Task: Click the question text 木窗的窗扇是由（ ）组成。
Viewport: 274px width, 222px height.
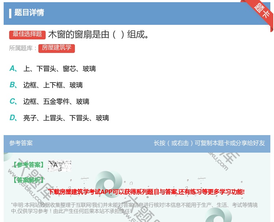Action: coord(99,34)
